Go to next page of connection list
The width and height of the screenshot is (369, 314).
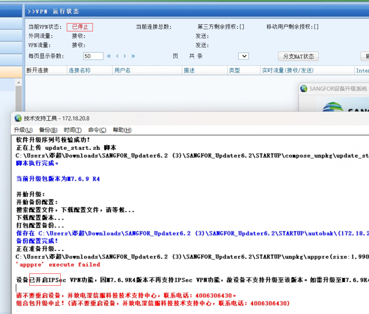(125, 56)
